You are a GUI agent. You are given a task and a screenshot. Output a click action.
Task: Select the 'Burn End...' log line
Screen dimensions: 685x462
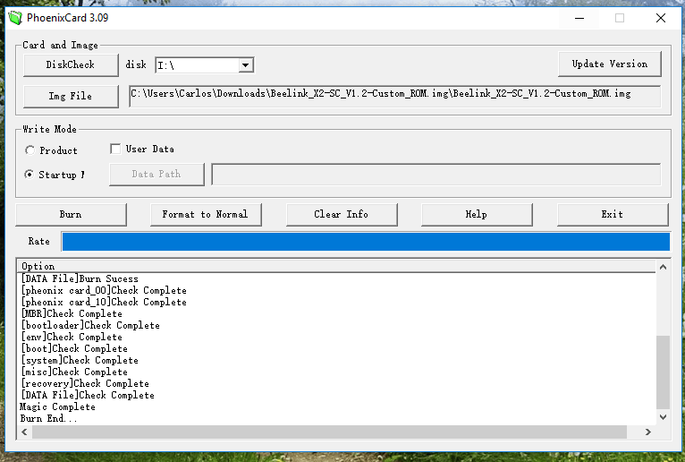(49, 418)
